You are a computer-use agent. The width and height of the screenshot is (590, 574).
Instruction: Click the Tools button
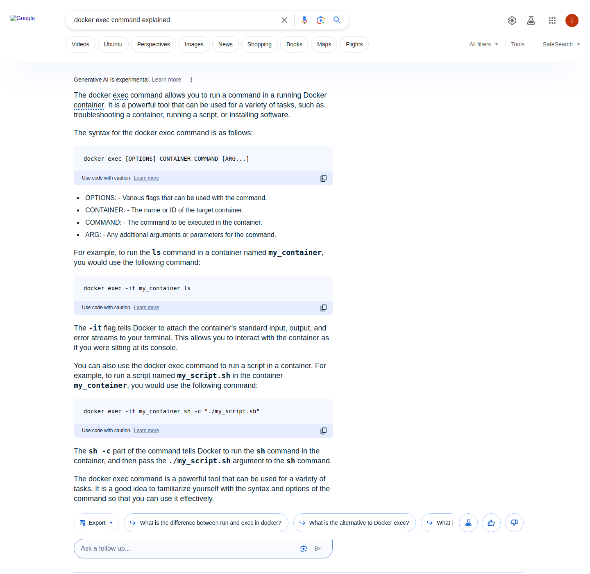click(x=517, y=44)
